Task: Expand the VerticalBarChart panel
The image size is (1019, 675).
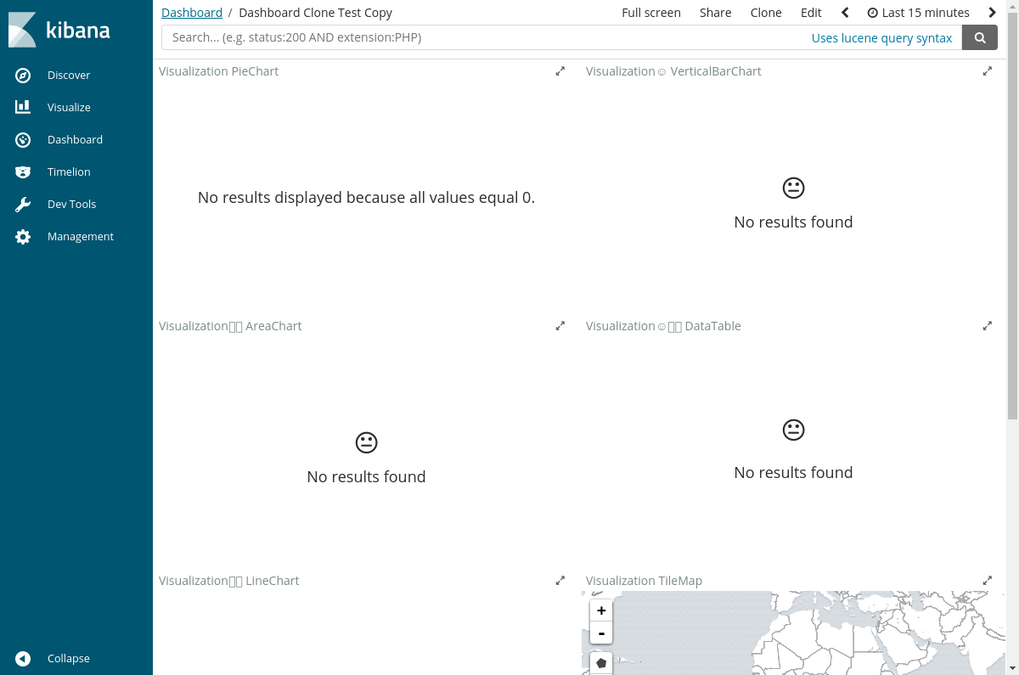Action: (x=988, y=71)
